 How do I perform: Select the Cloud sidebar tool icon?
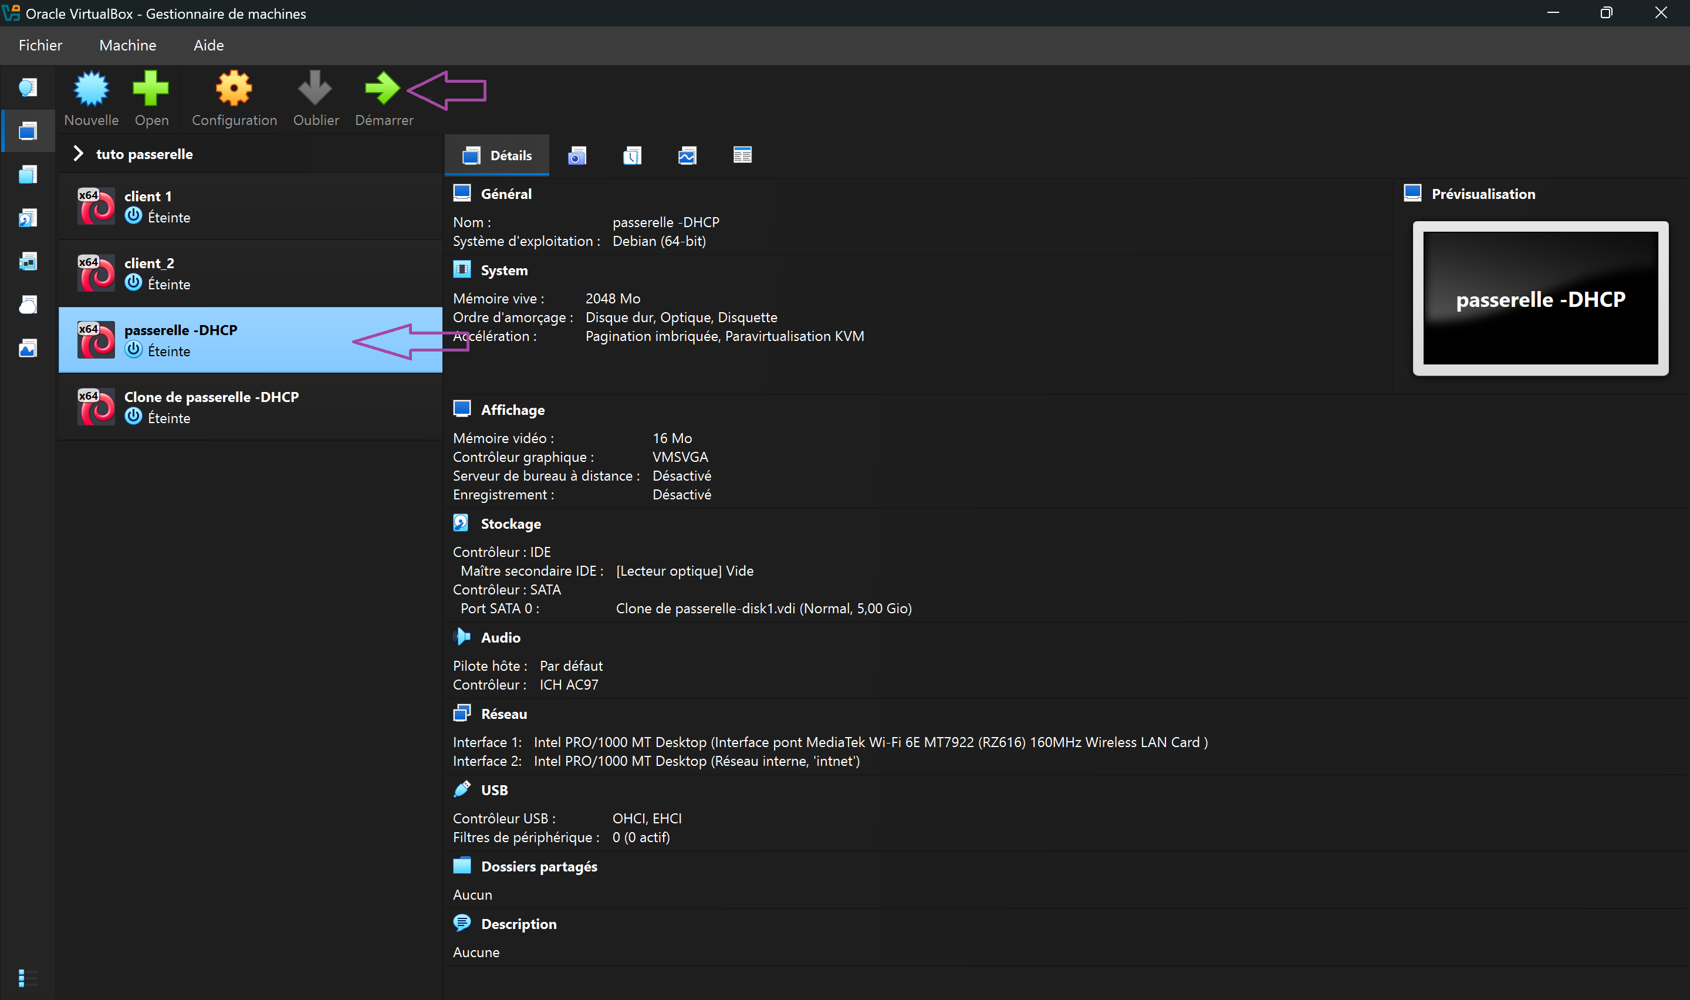28,305
